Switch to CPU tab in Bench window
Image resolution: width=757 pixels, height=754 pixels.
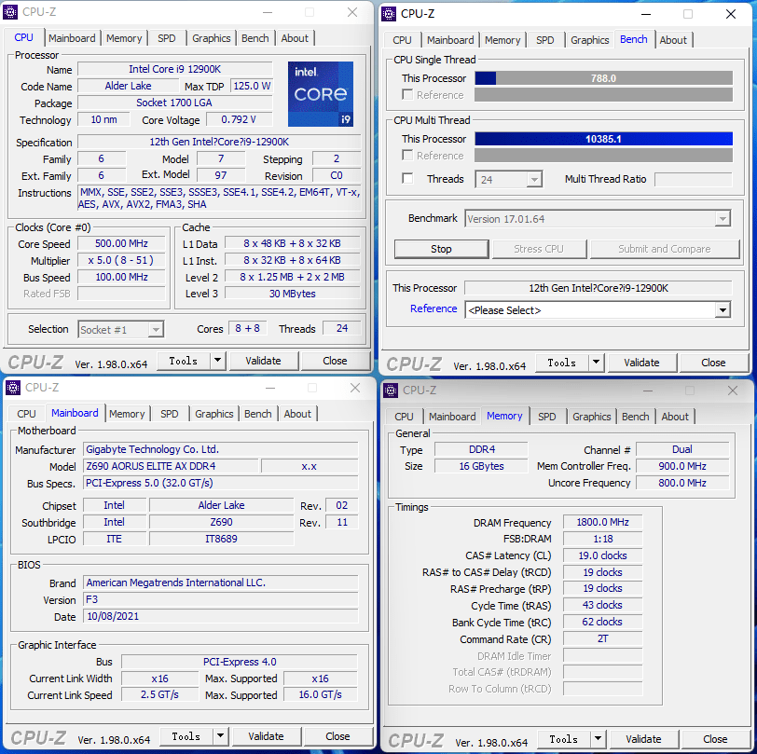coord(402,40)
